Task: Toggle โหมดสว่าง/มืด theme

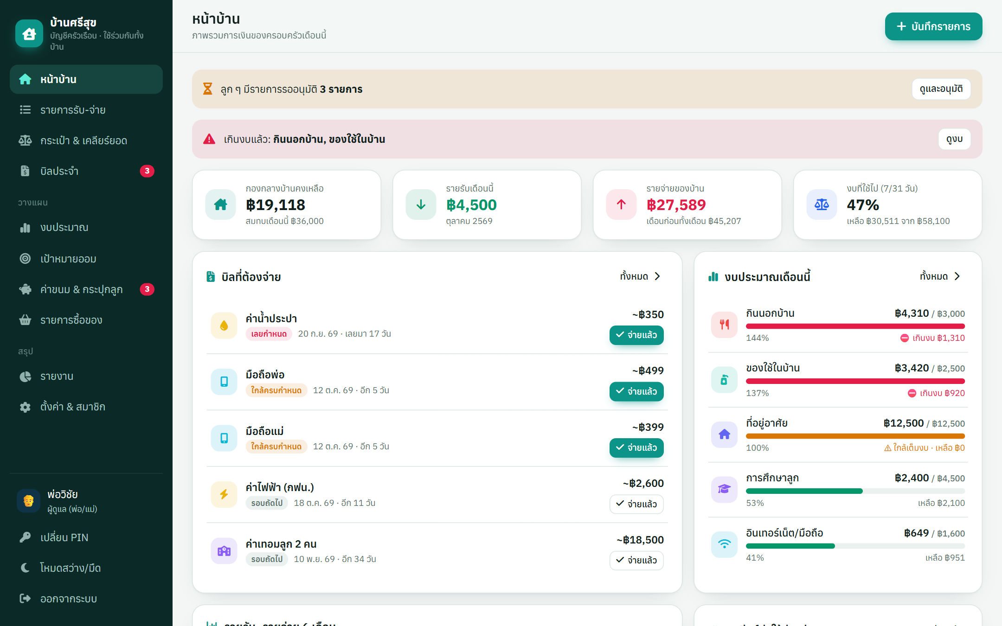Action: pyautogui.click(x=86, y=568)
